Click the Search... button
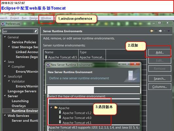 160,79
